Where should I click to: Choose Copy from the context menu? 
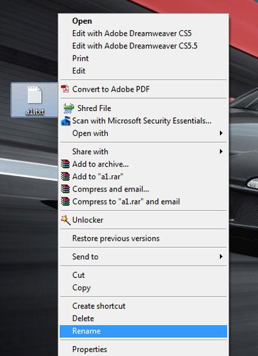tap(143, 288)
